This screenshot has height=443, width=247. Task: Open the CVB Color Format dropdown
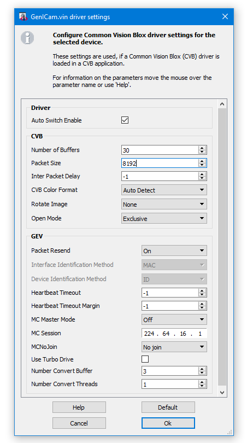(164, 190)
